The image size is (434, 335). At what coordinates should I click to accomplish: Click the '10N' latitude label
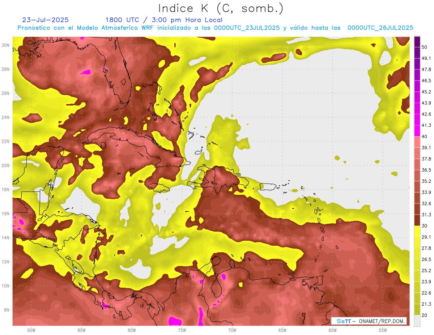click(5, 286)
